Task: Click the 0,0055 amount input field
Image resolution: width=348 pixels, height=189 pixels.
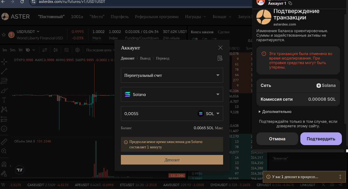Action: [x=158, y=114]
